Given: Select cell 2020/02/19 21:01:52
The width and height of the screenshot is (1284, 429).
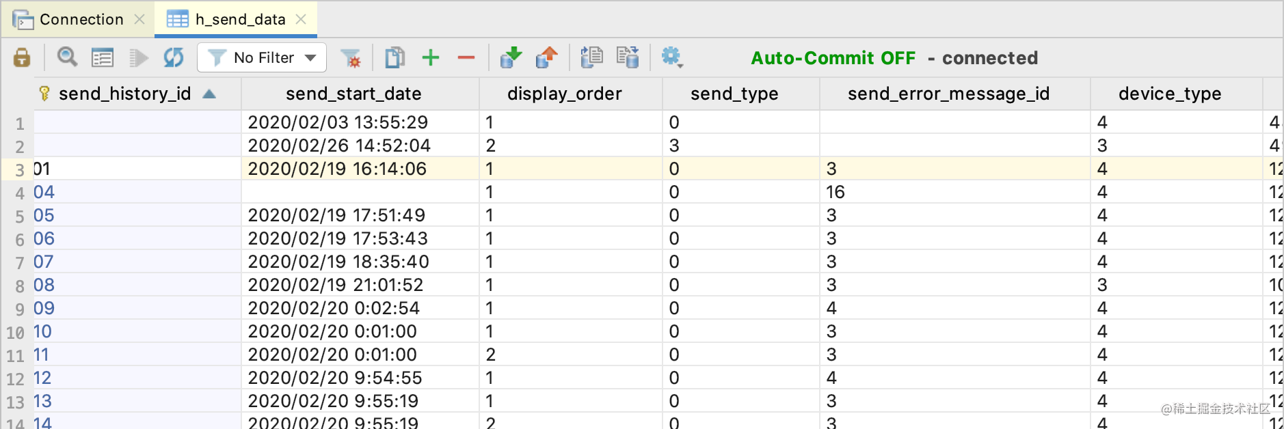Looking at the screenshot, I should [x=360, y=285].
